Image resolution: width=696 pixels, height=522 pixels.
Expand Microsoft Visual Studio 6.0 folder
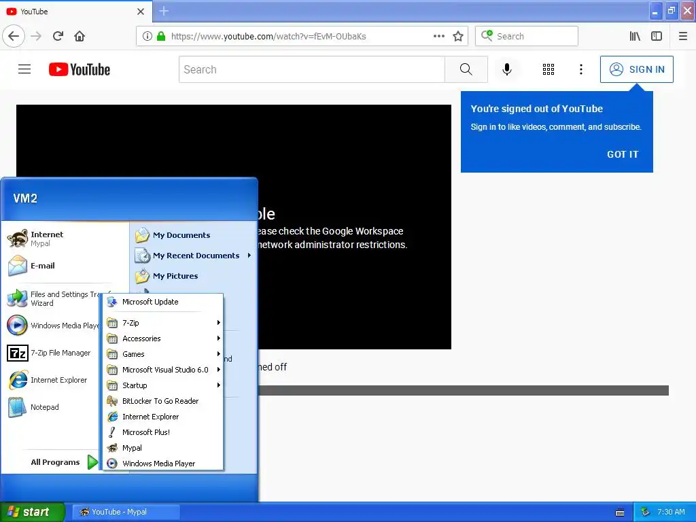[163, 370]
